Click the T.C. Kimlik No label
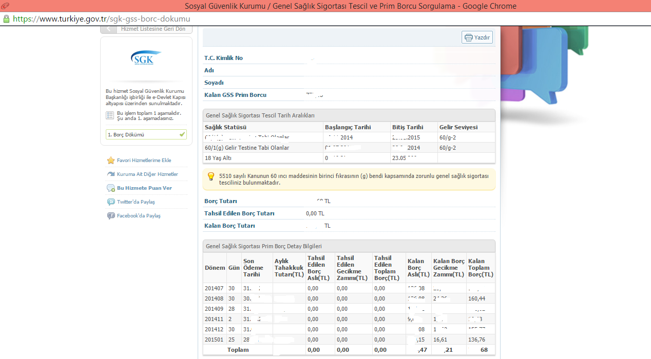 coord(224,58)
